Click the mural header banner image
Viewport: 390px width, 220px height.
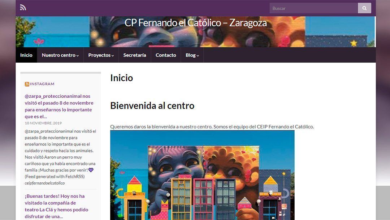point(195,31)
